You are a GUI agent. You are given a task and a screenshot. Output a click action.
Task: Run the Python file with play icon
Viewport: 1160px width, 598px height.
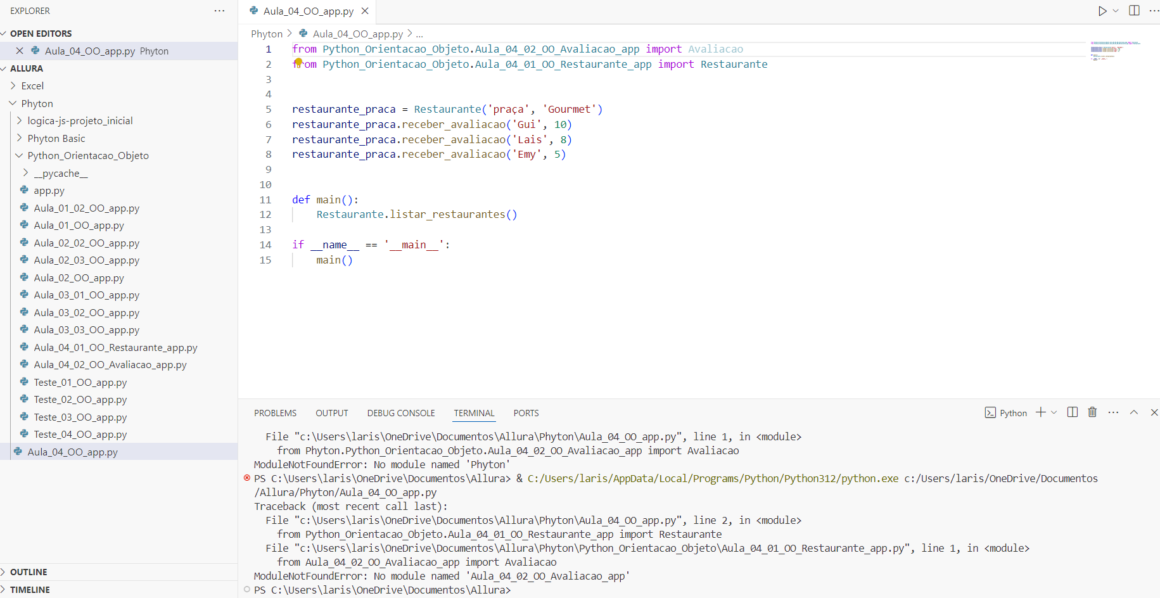[x=1102, y=11]
